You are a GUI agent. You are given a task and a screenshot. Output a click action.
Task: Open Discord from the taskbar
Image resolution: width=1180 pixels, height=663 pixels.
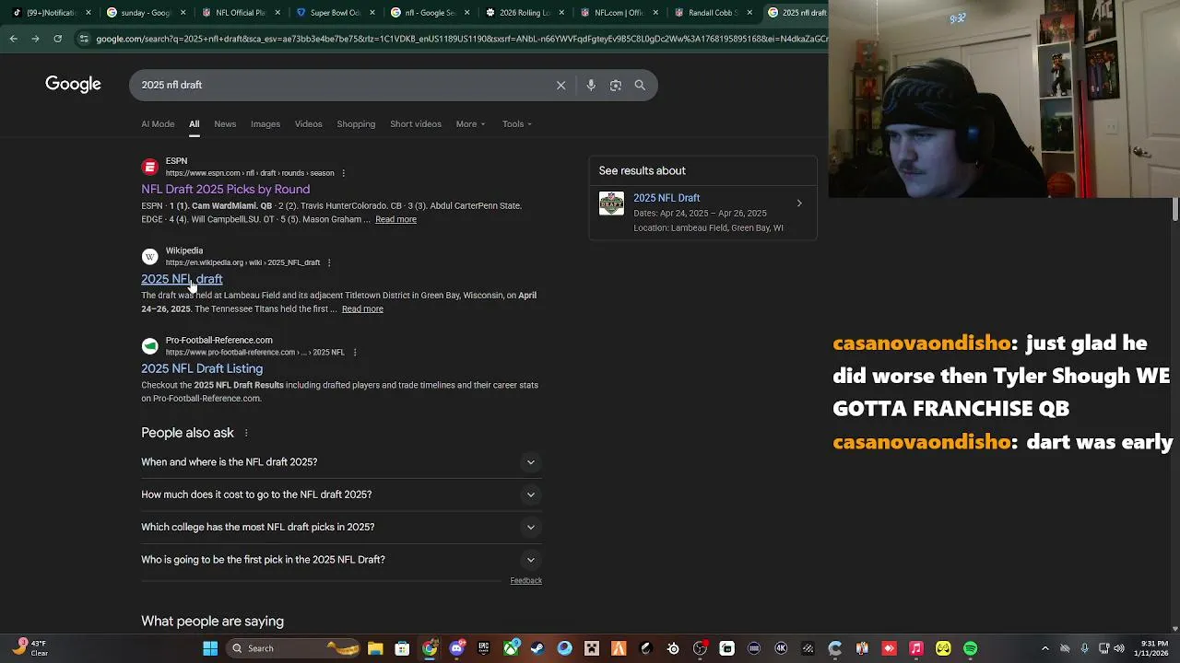point(456,648)
